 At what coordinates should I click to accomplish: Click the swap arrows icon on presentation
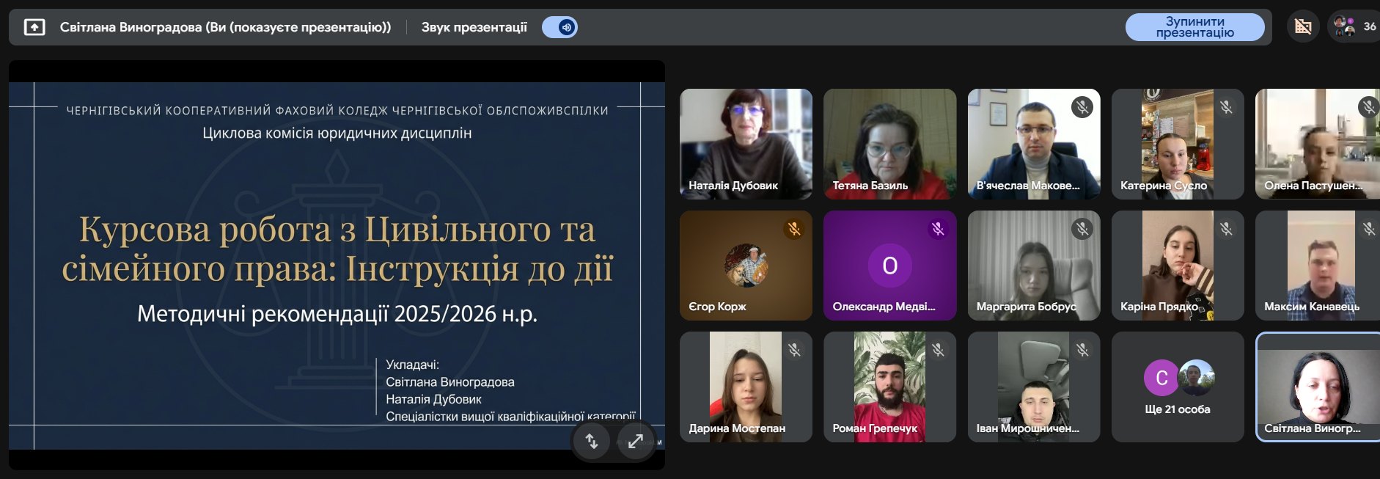(x=591, y=441)
